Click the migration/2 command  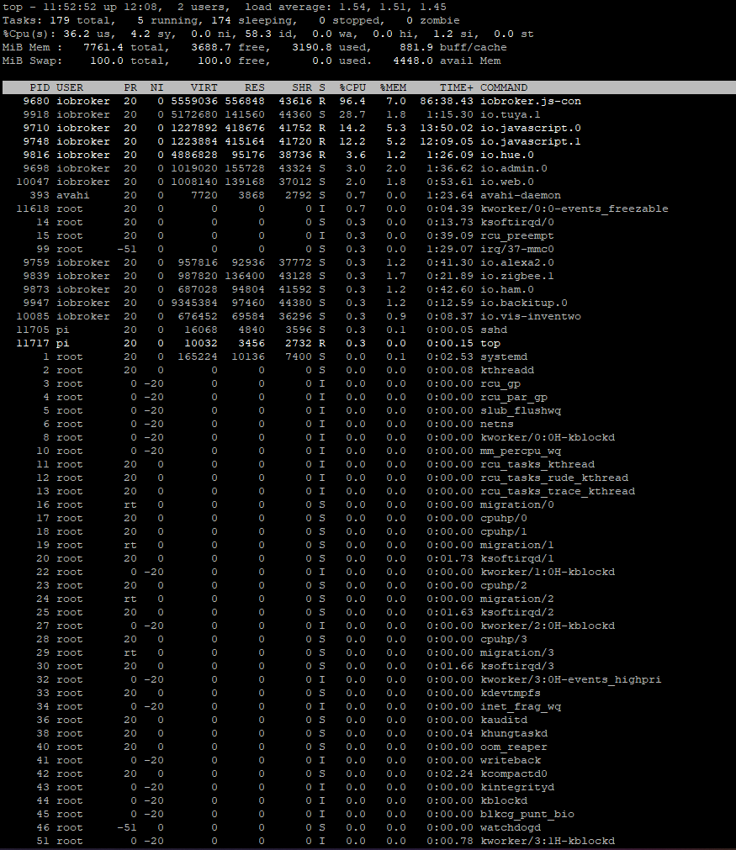tap(516, 599)
